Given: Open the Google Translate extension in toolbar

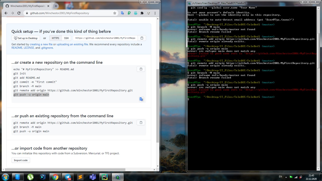Looking at the screenshot, I should [123, 13].
